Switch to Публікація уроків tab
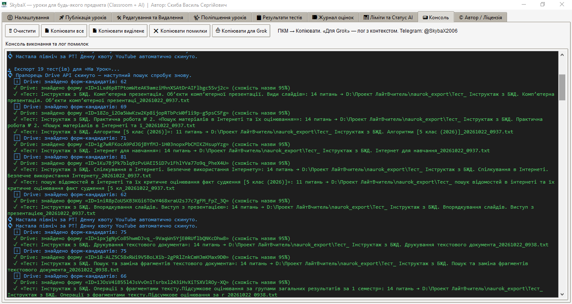572x304 pixels. tap(83, 18)
